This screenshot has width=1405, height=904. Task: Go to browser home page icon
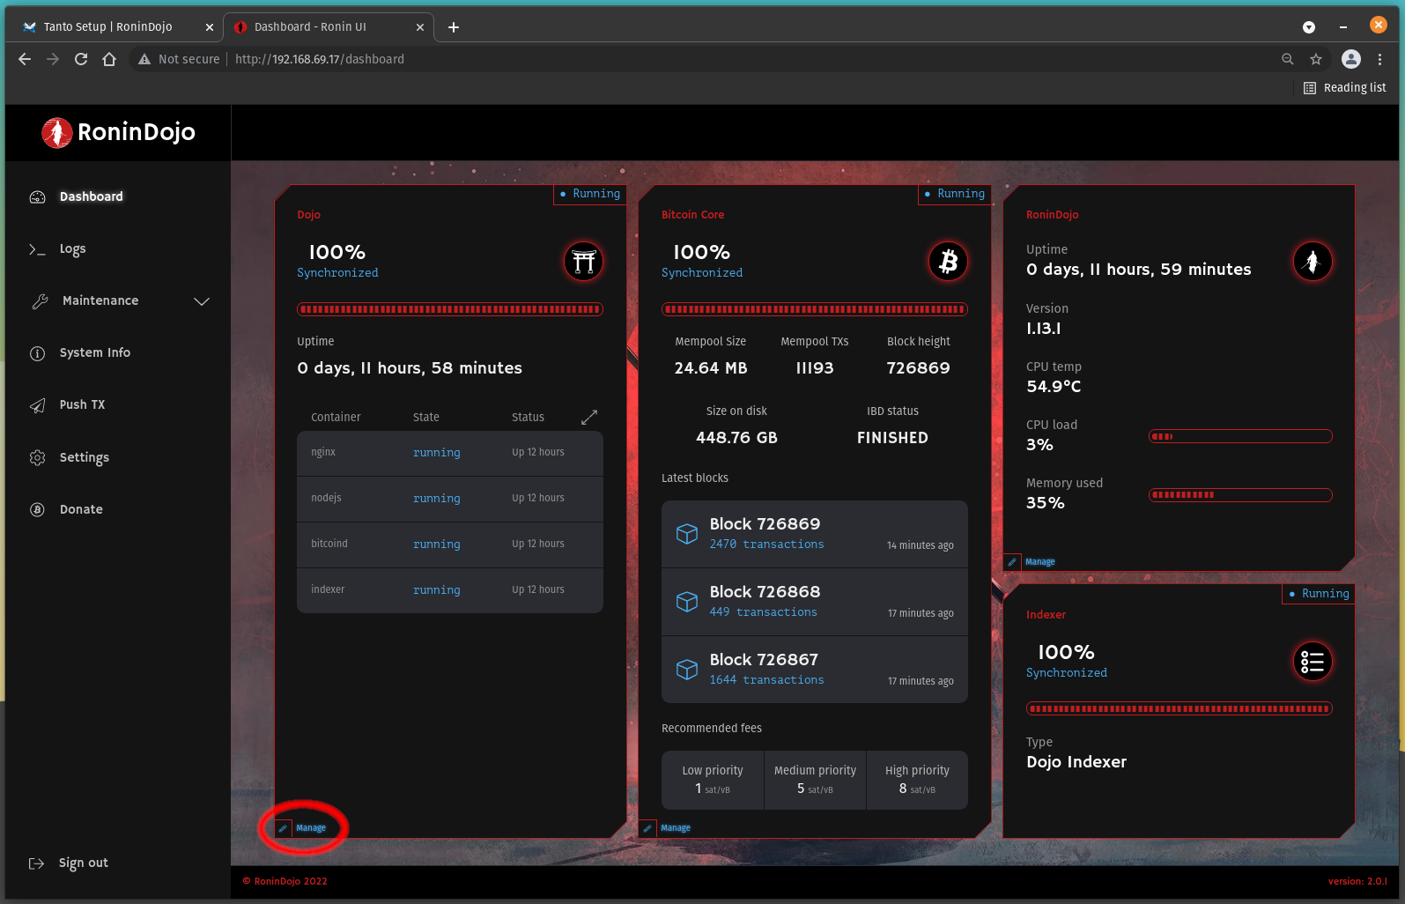pyautogui.click(x=109, y=59)
